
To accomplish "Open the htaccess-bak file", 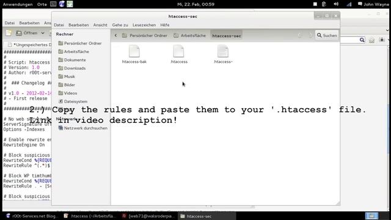I will [x=134, y=54].
